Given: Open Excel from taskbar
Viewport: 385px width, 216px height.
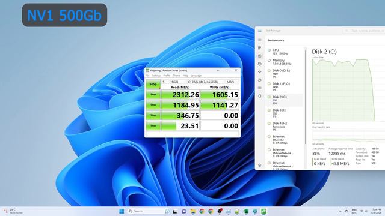Looking at the screenshot, I should pos(246,211).
